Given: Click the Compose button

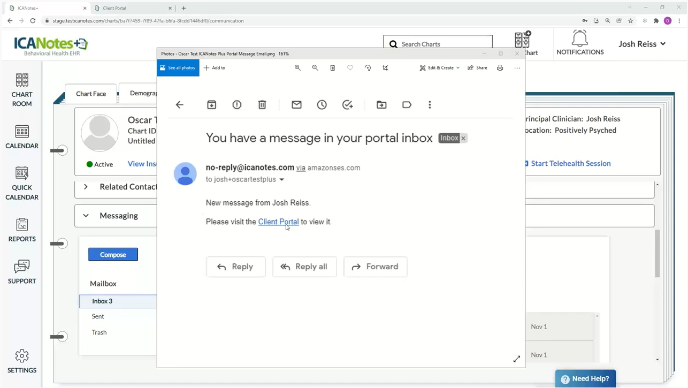Looking at the screenshot, I should [113, 255].
